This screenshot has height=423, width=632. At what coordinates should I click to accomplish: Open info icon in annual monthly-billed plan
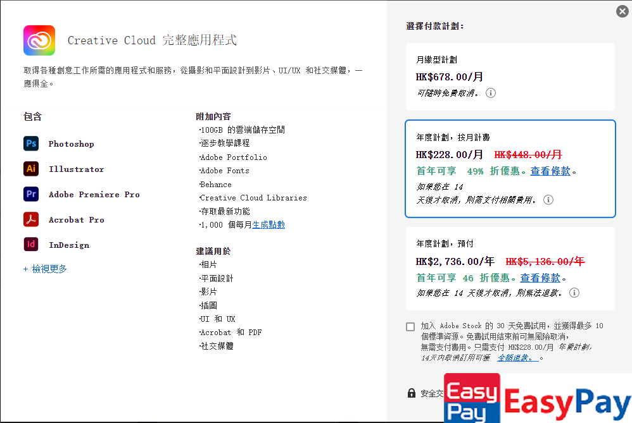(548, 200)
